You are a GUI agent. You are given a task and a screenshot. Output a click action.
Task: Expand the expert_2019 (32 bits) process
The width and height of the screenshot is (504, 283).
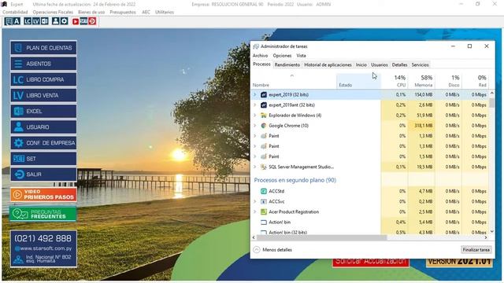(x=255, y=94)
